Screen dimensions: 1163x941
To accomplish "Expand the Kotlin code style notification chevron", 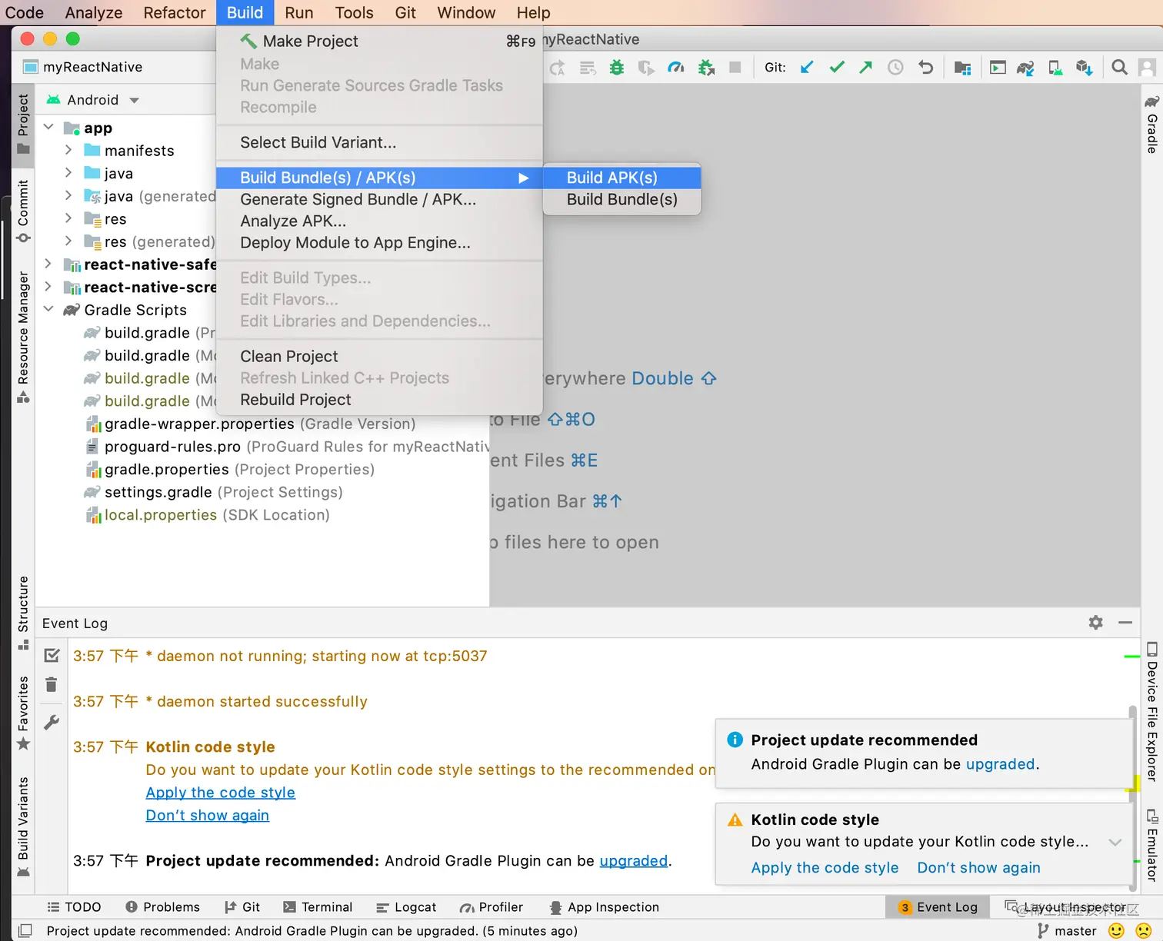I will tap(1115, 842).
